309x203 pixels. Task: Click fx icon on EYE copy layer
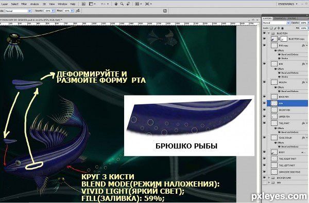(303, 45)
